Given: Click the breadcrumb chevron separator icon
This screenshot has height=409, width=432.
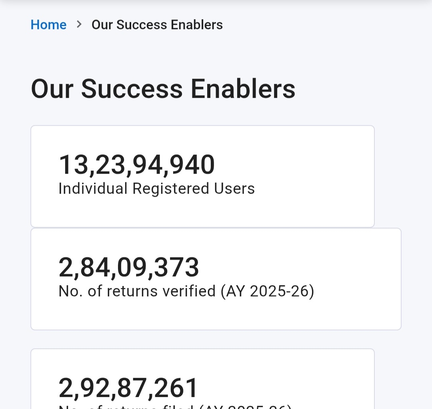Looking at the screenshot, I should point(79,24).
